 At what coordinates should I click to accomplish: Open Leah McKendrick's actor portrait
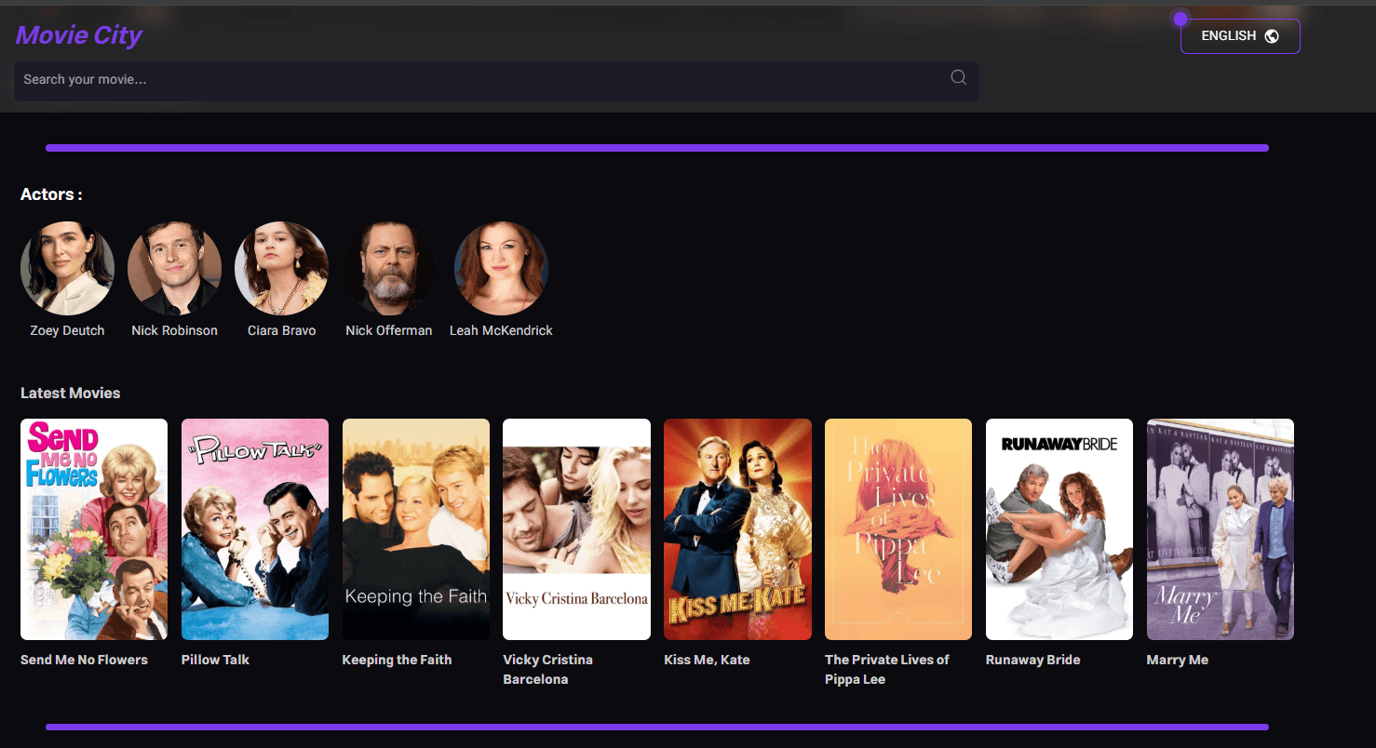501,269
